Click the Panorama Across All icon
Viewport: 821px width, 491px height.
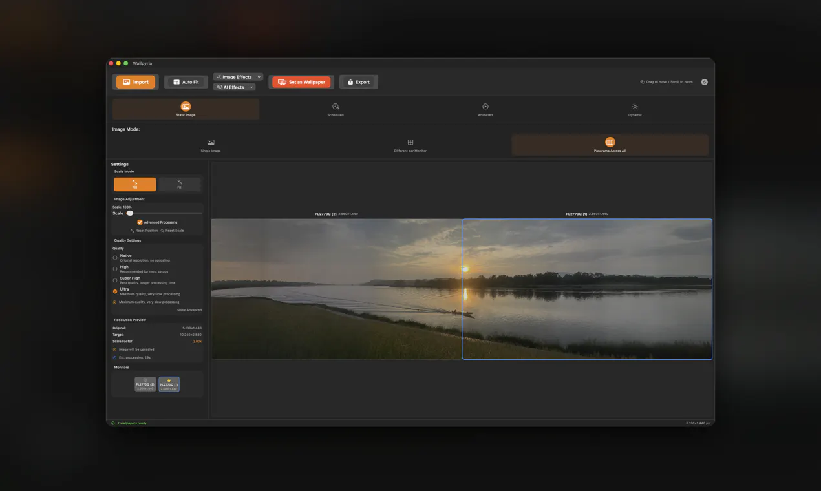click(610, 142)
